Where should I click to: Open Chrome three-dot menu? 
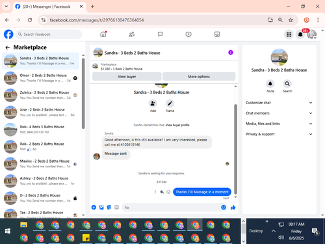tap(318, 20)
